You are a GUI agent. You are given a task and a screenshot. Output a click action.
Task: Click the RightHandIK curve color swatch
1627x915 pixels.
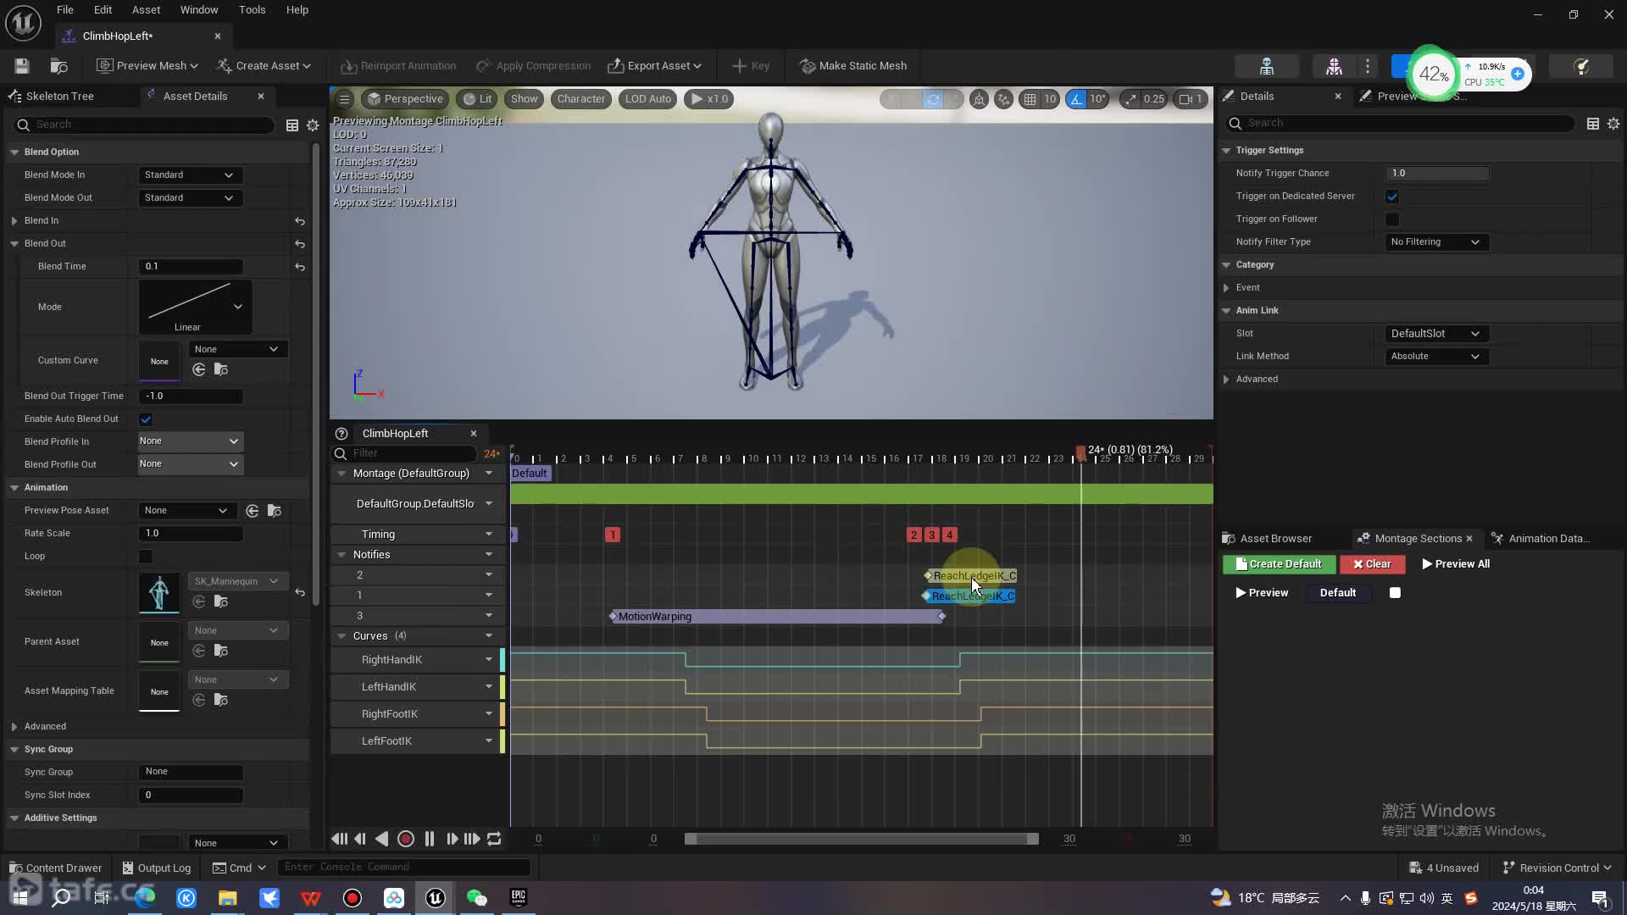[x=503, y=660]
